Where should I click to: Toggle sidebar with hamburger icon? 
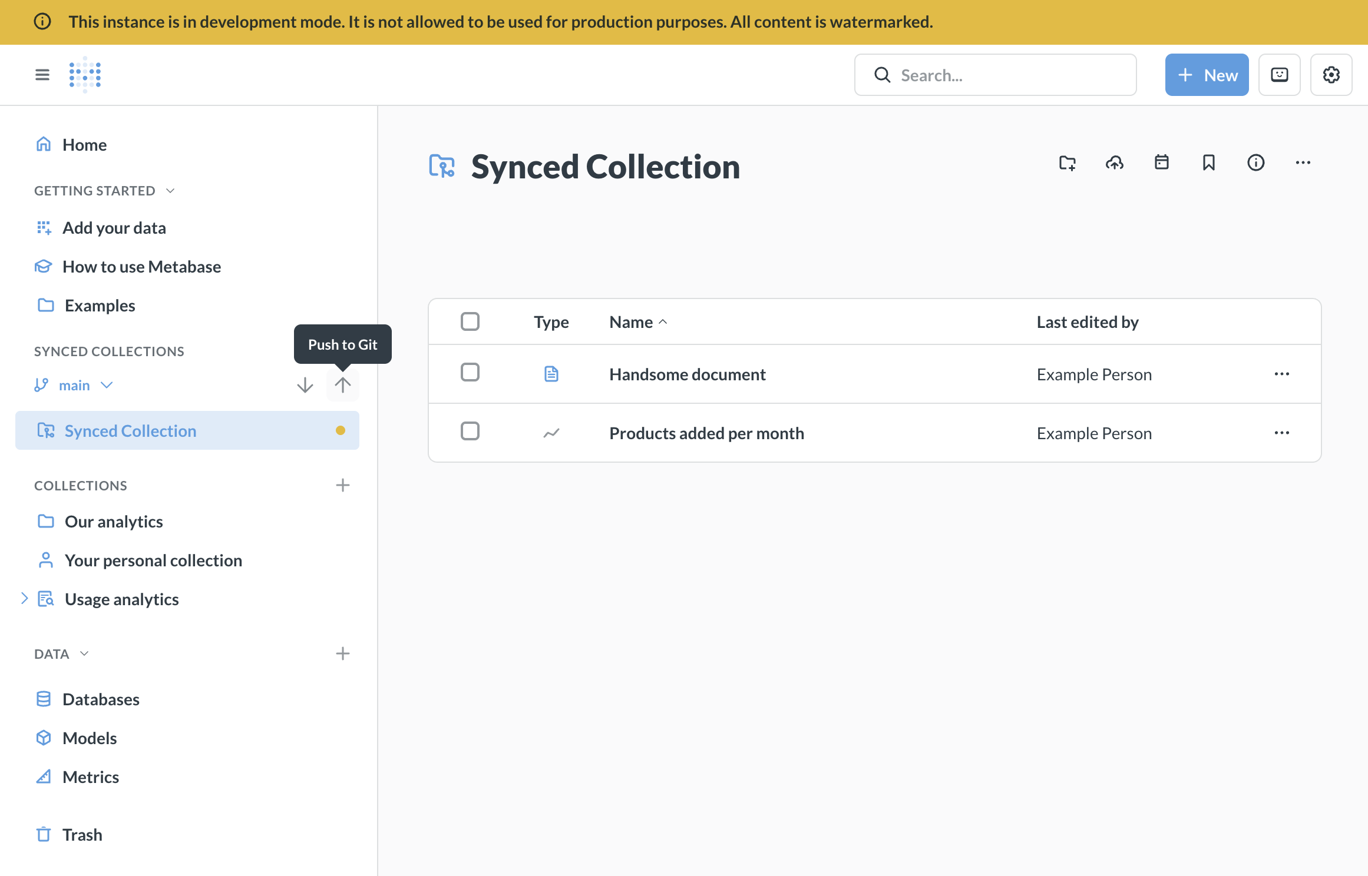click(x=42, y=75)
